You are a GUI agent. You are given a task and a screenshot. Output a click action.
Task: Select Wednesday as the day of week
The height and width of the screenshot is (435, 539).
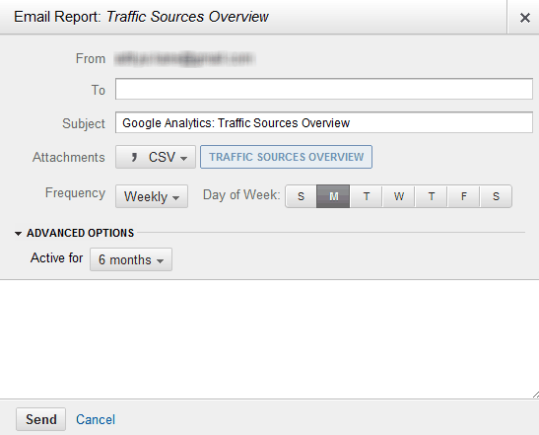(x=399, y=196)
